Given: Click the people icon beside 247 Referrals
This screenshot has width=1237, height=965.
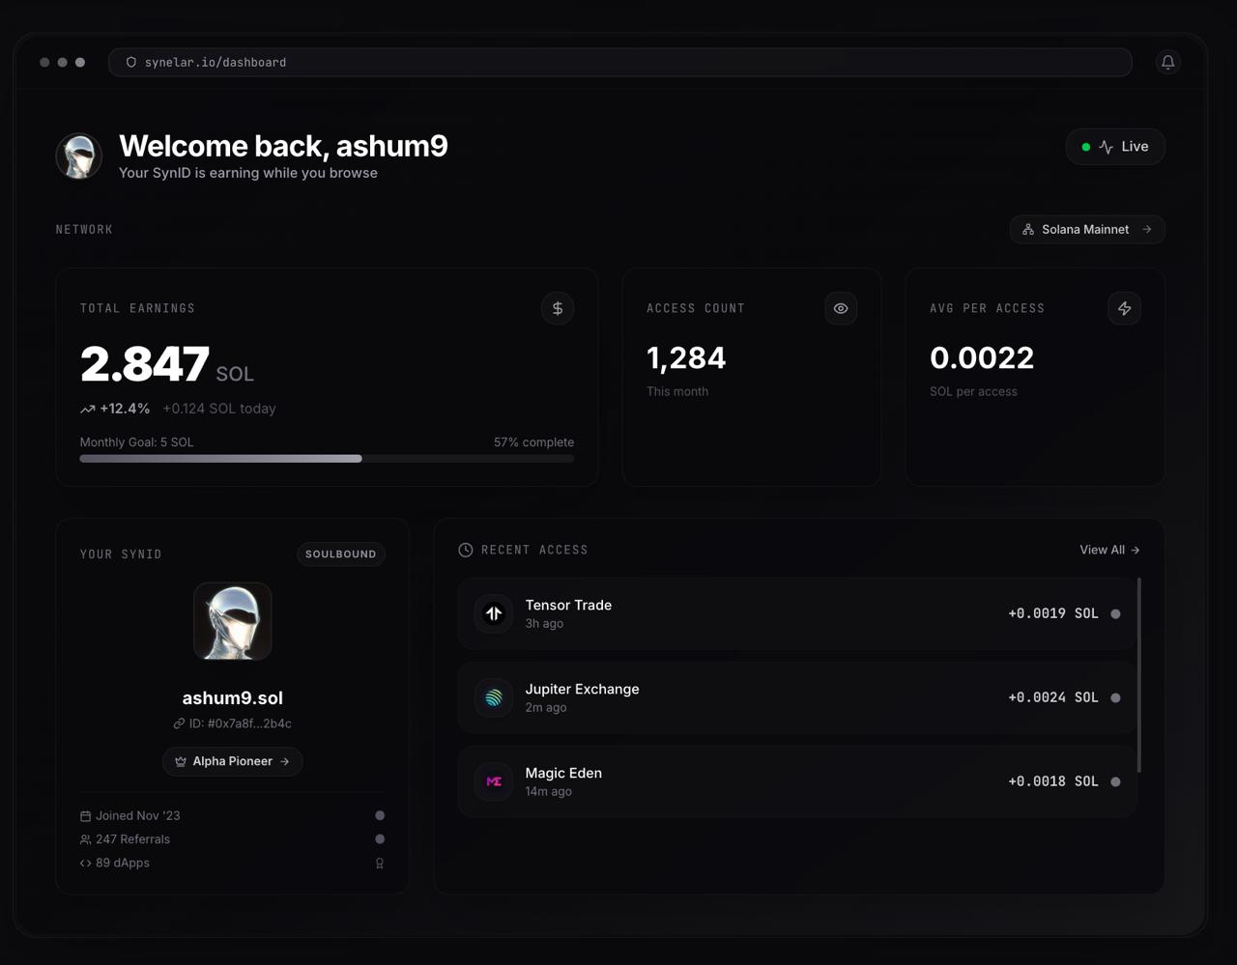Looking at the screenshot, I should pyautogui.click(x=85, y=839).
